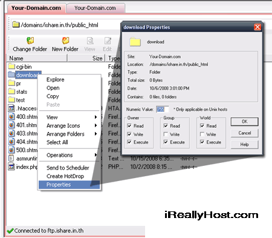Click the remote path address field
Viewport: 272px width, 238px height.
66,25
